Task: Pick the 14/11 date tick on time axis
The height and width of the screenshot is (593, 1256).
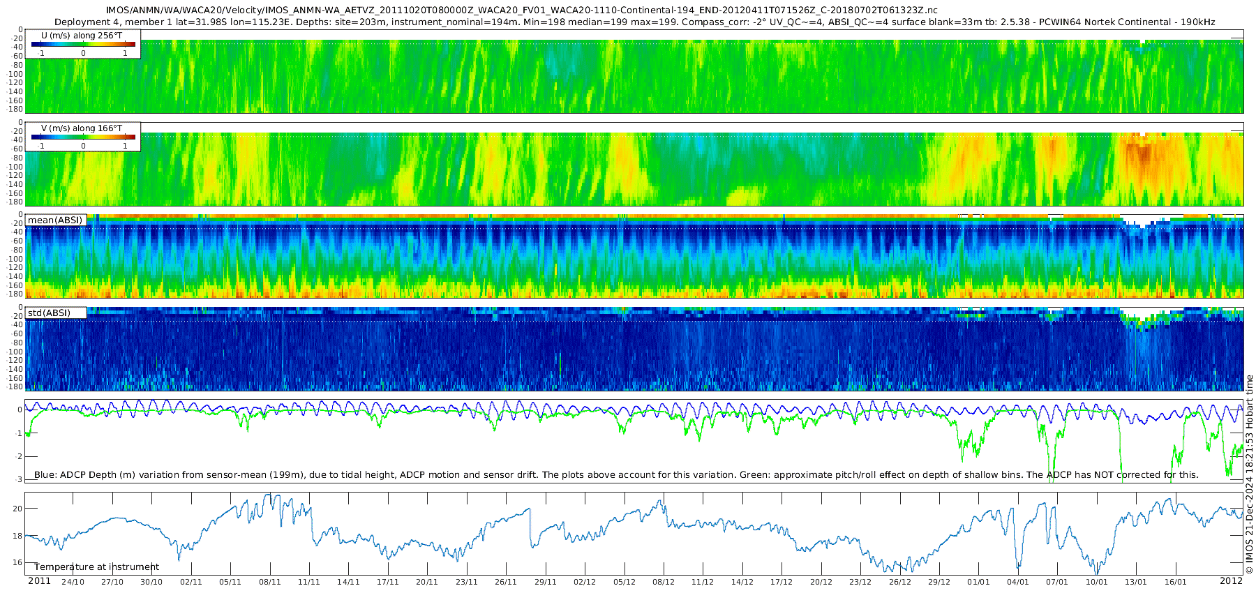Action: pyautogui.click(x=348, y=582)
